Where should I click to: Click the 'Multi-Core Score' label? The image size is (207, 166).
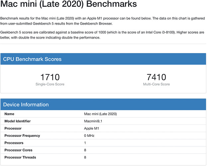pyautogui.click(x=156, y=84)
